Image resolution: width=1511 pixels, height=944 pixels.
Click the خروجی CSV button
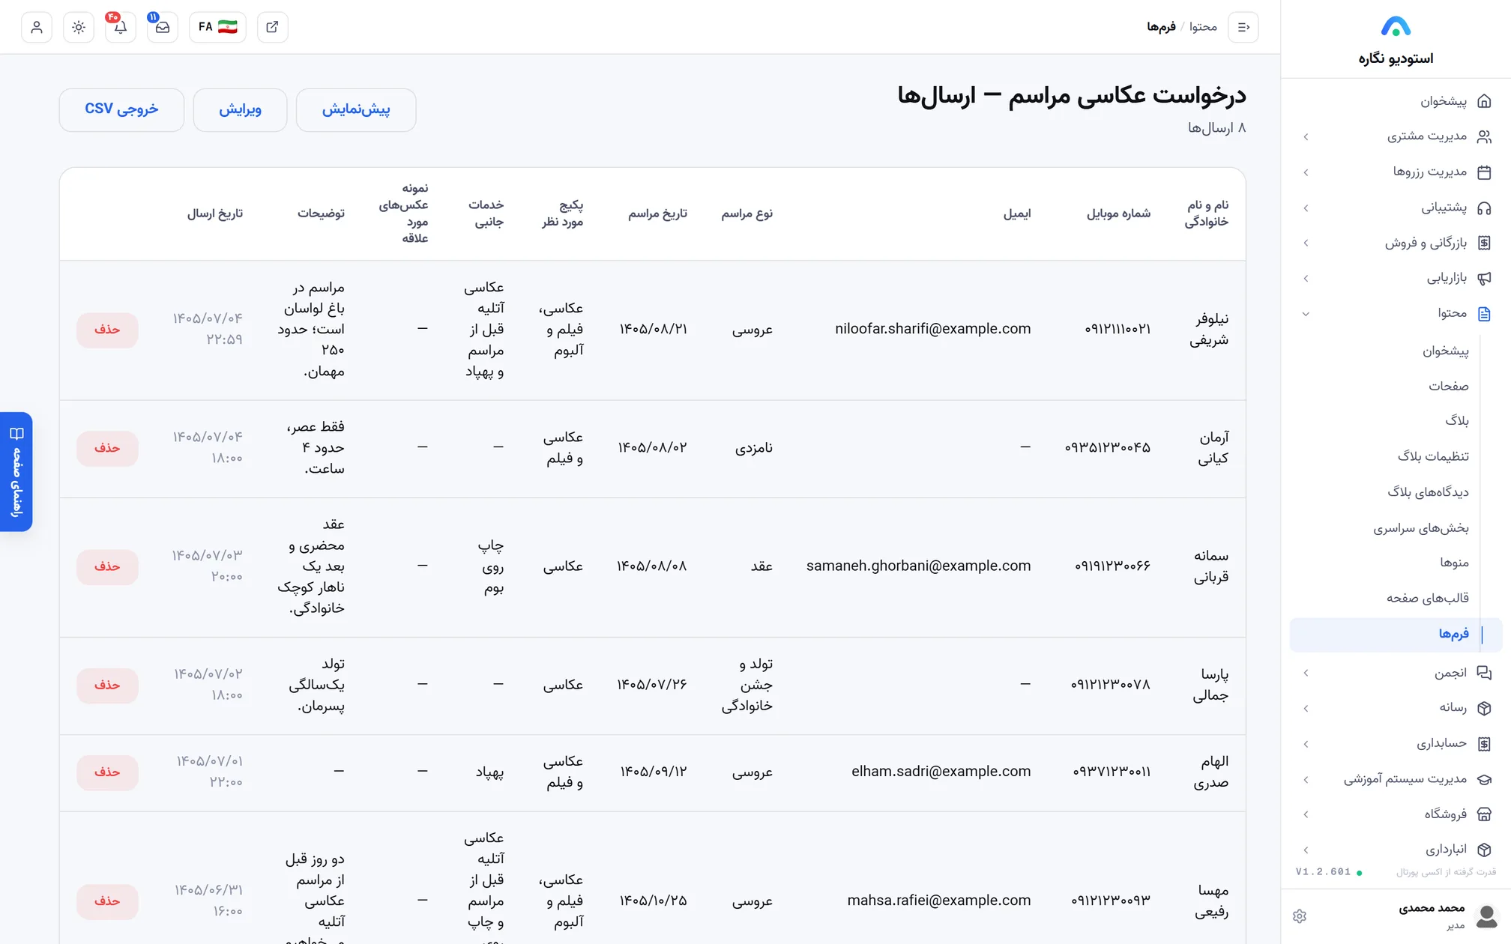[x=121, y=110]
